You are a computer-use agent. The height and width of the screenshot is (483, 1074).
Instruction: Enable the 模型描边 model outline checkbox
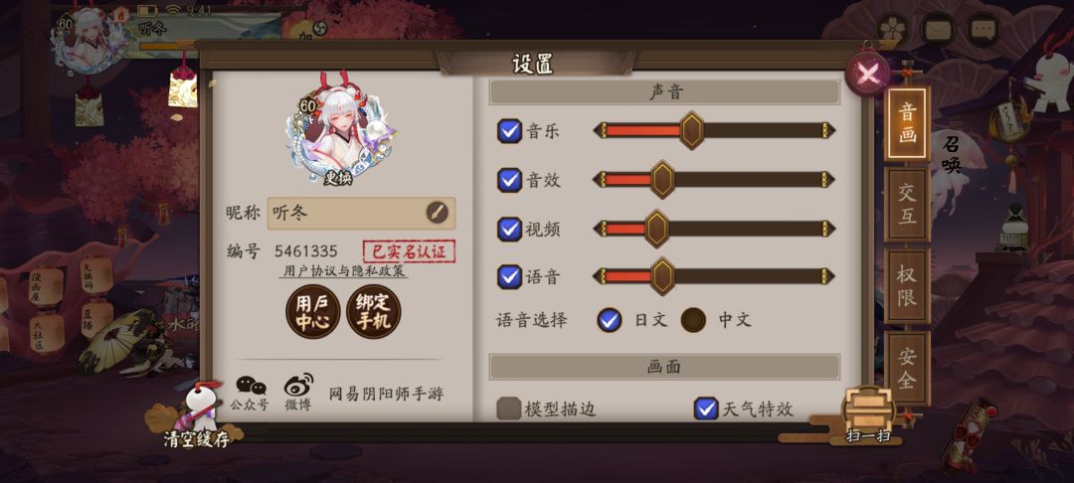(x=508, y=409)
